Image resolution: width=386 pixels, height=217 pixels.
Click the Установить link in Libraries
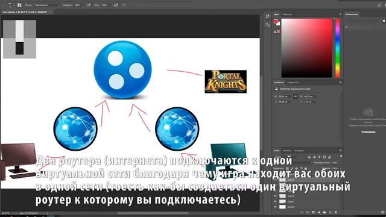369,132
